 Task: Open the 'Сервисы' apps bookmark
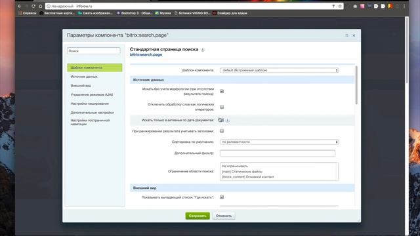(28, 13)
